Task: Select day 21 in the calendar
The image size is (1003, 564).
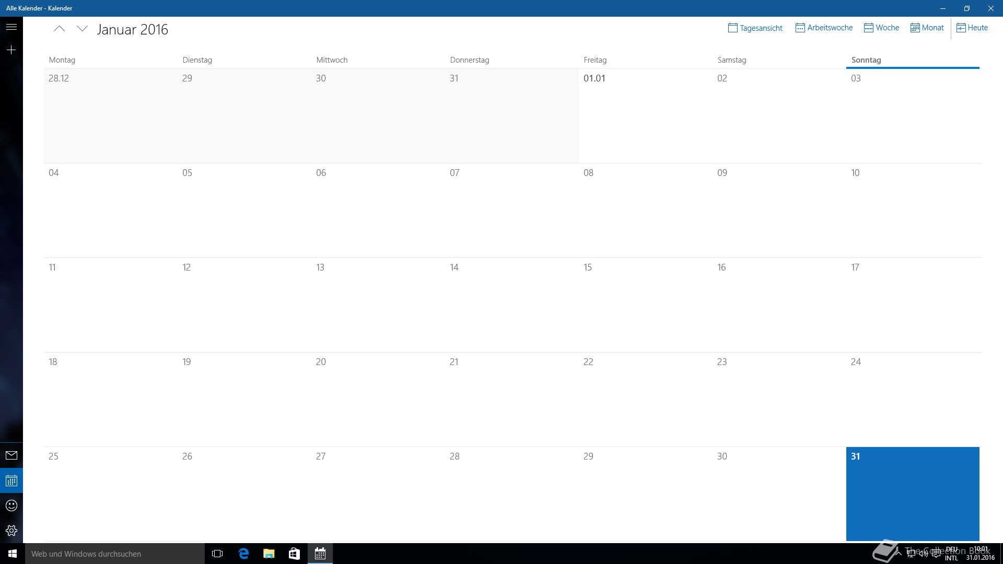Action: click(x=512, y=399)
